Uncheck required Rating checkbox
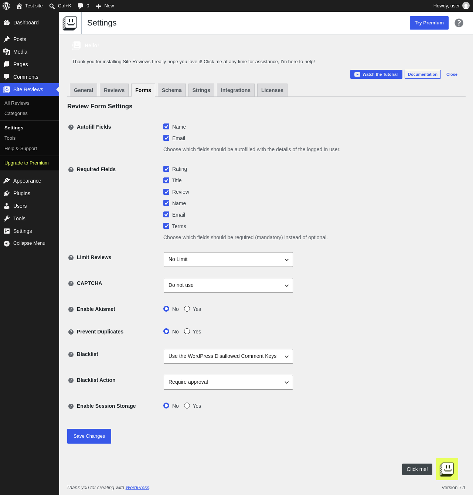Screen dimensions: 473x495 (166, 169)
